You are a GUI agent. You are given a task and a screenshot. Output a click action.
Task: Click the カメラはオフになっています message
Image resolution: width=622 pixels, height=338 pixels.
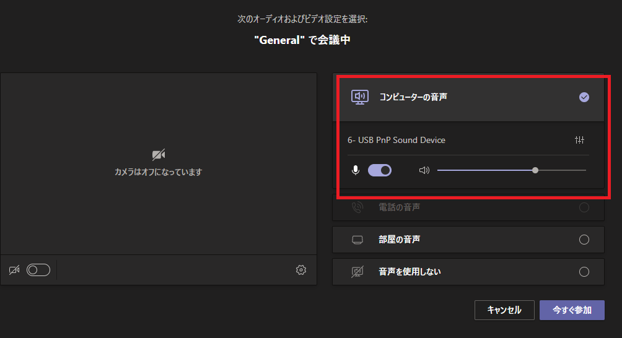[x=158, y=172]
